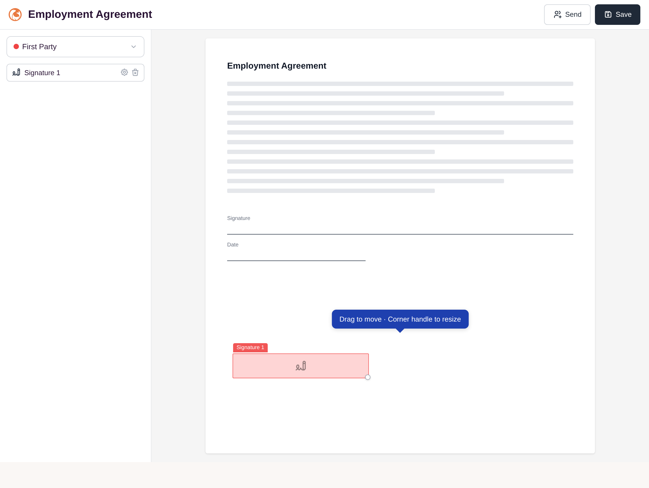
Task: Click the red Signature 1 field label tag
Action: [x=250, y=347]
